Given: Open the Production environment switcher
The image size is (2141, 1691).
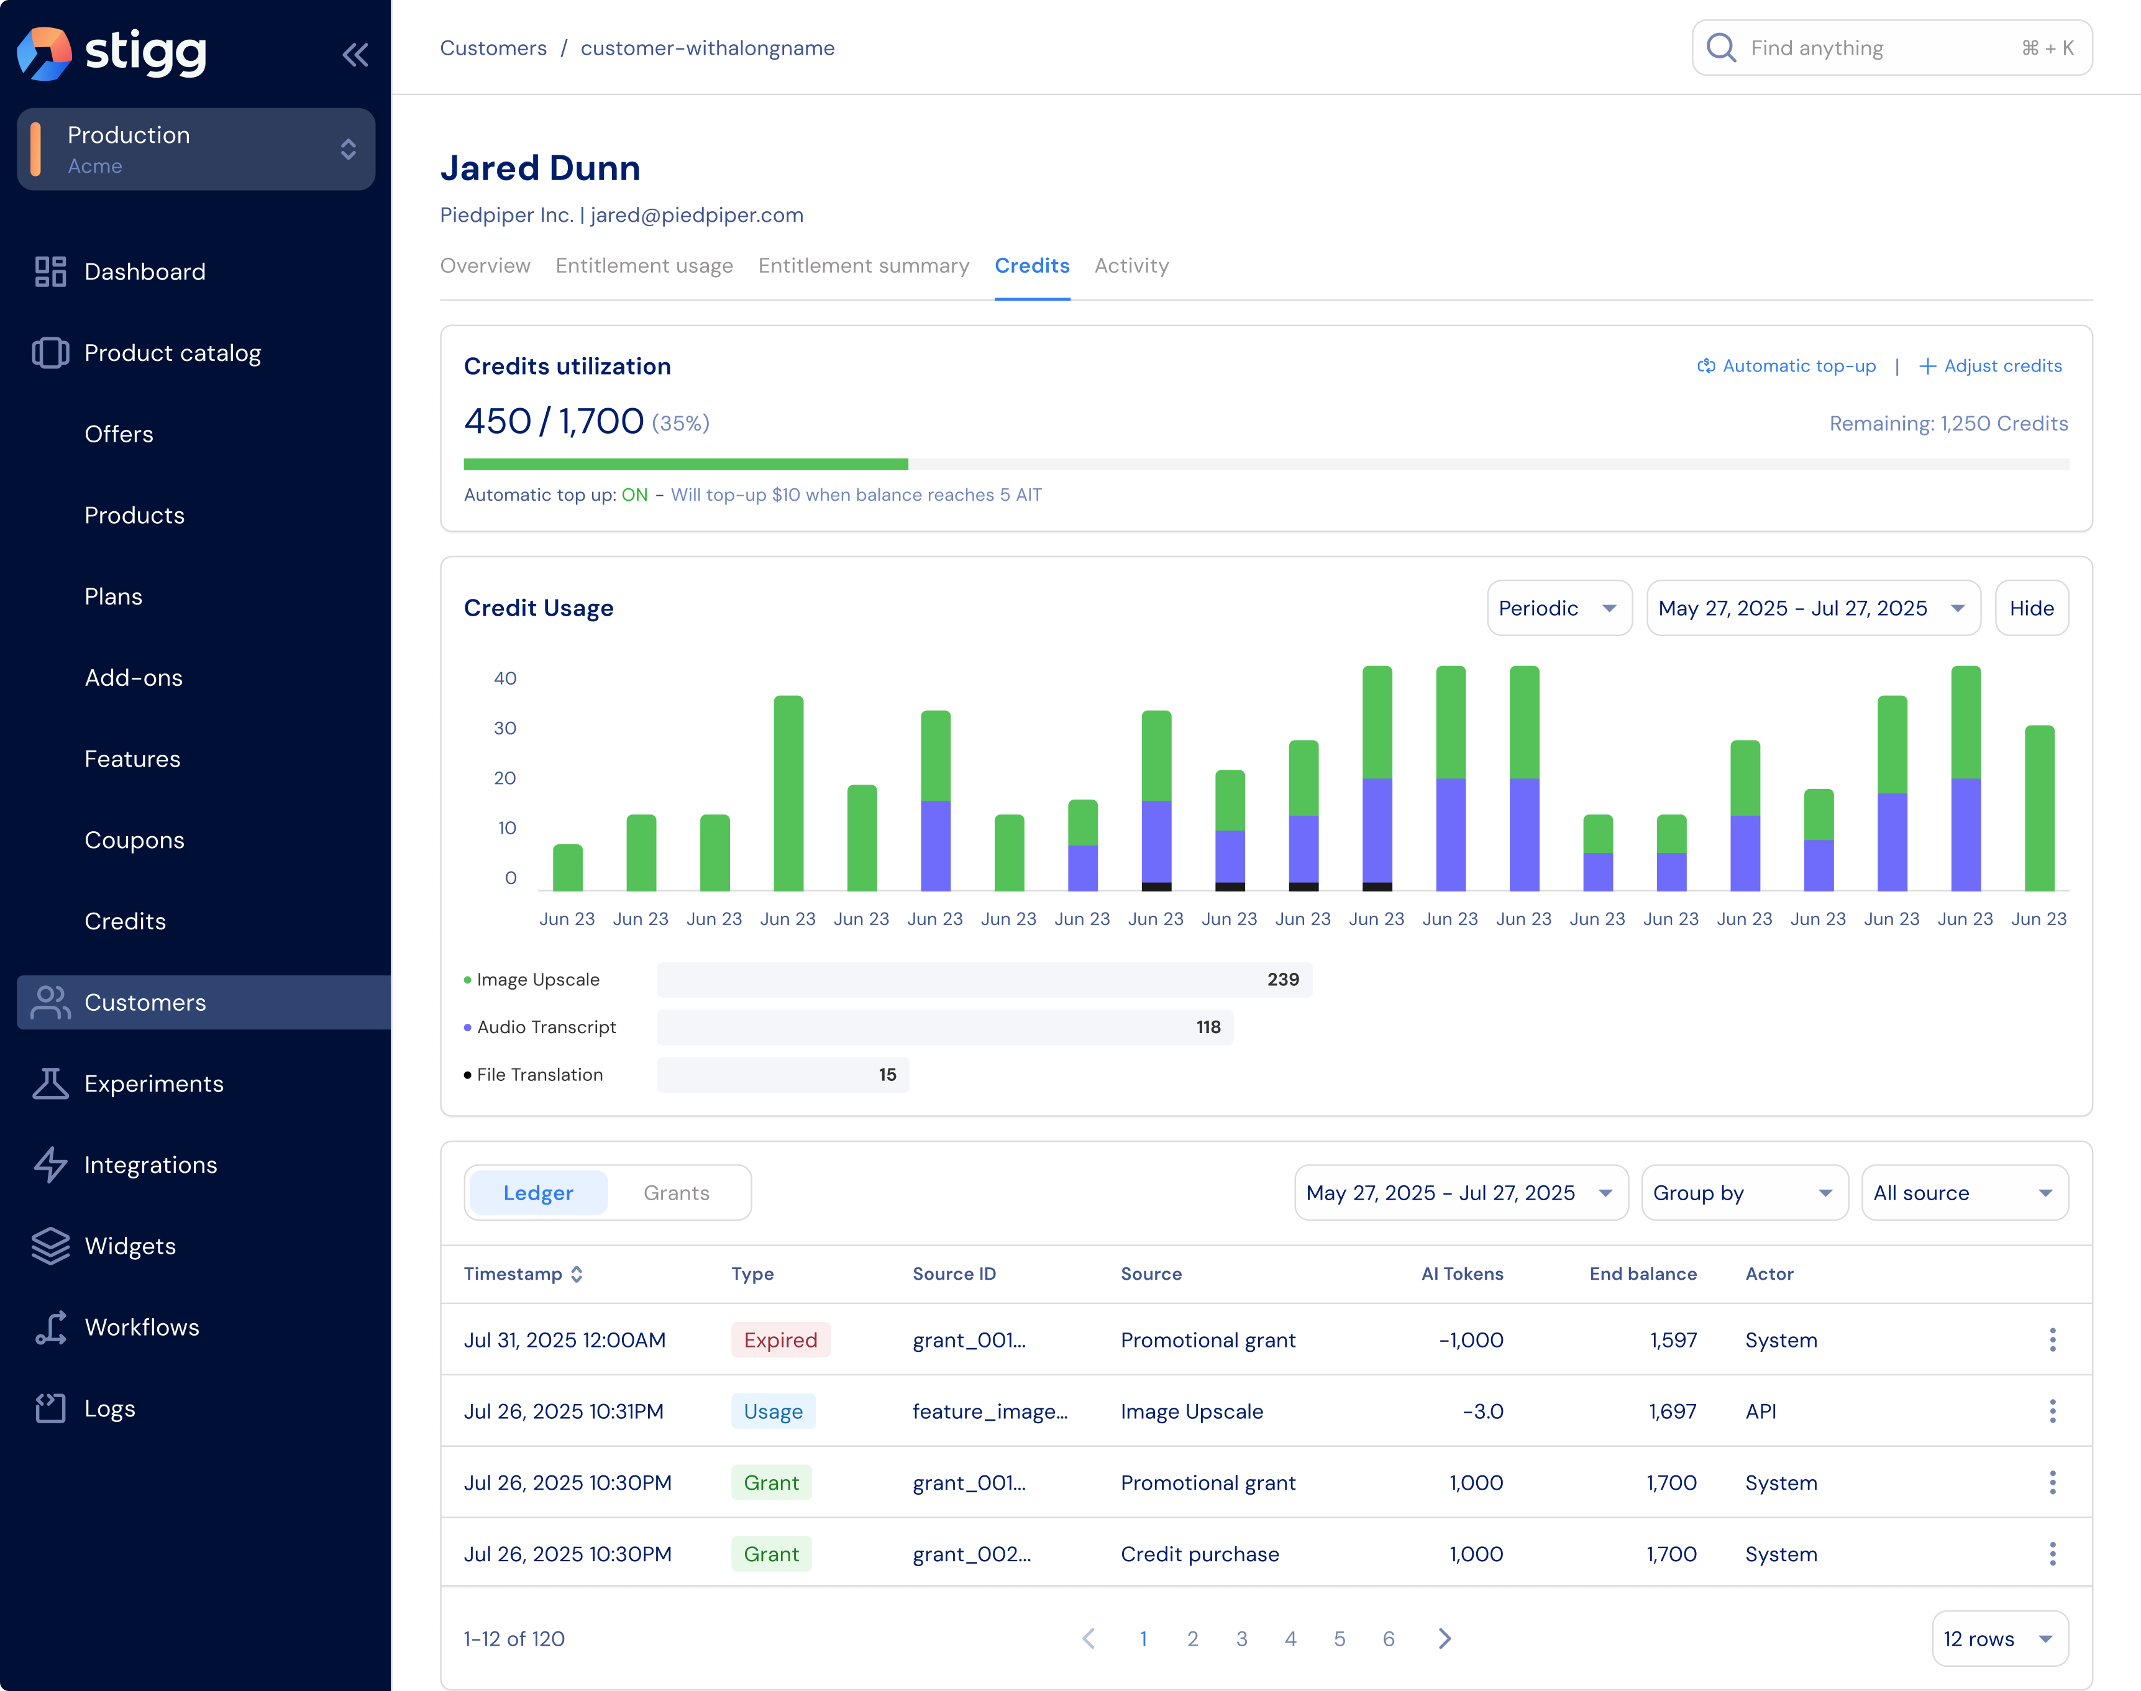Looking at the screenshot, I should tap(196, 150).
